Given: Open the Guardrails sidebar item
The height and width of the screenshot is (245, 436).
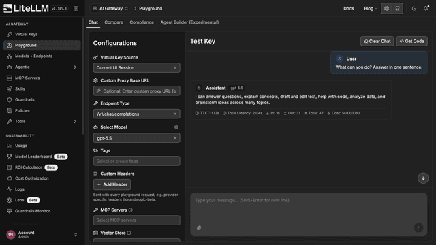Looking at the screenshot, I should coord(42,99).
